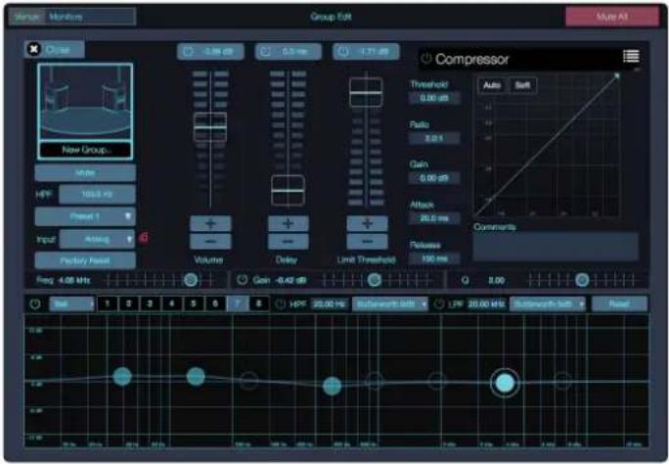Click the Close button label
This screenshot has height=464, width=669.
point(58,50)
